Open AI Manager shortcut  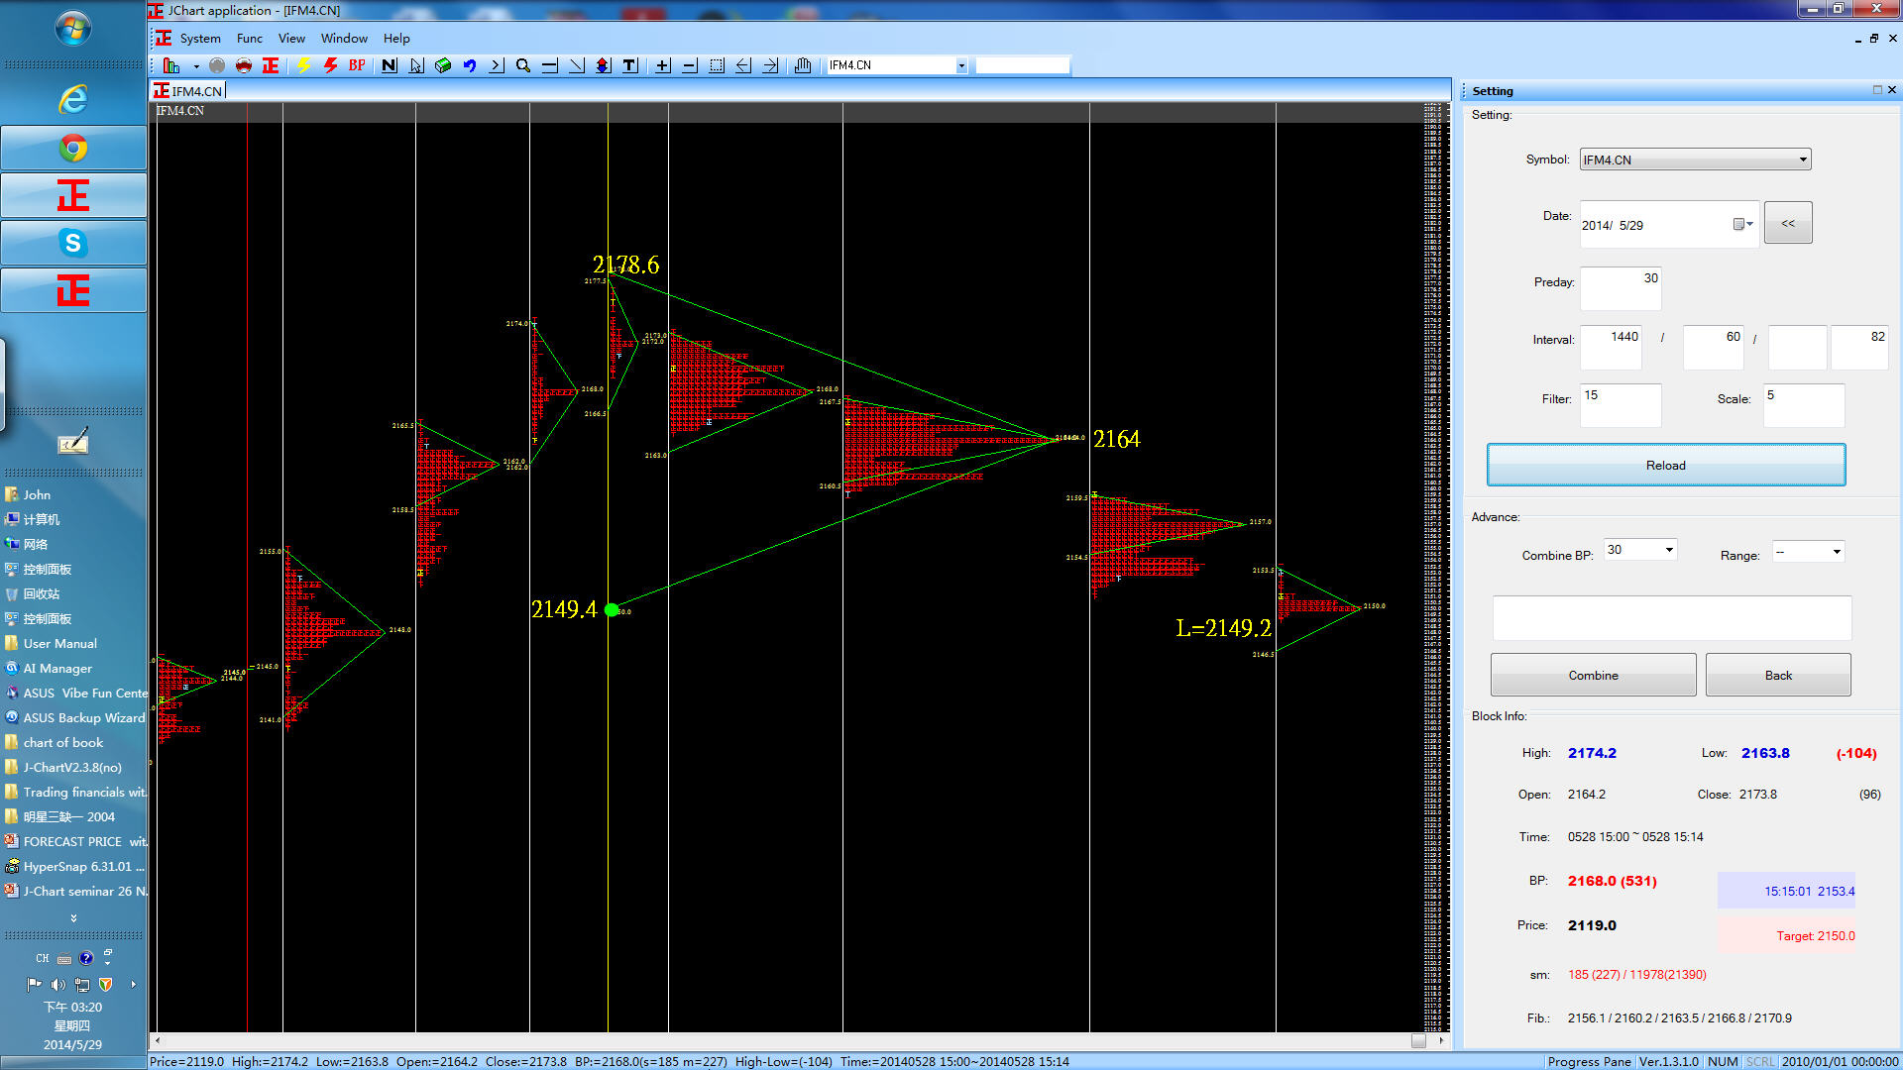[49, 668]
